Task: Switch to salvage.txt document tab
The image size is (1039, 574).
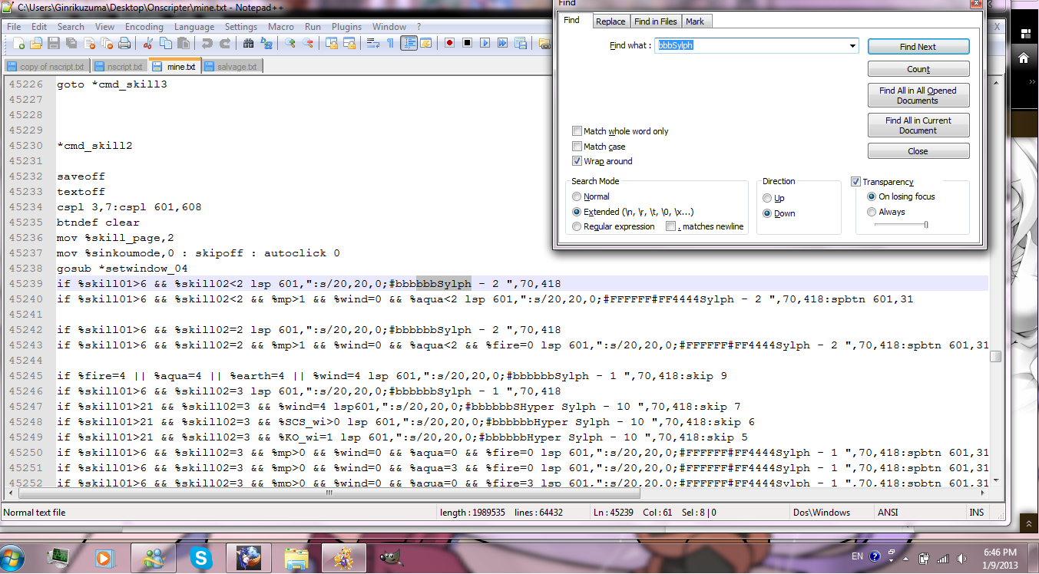Action: pyautogui.click(x=233, y=67)
